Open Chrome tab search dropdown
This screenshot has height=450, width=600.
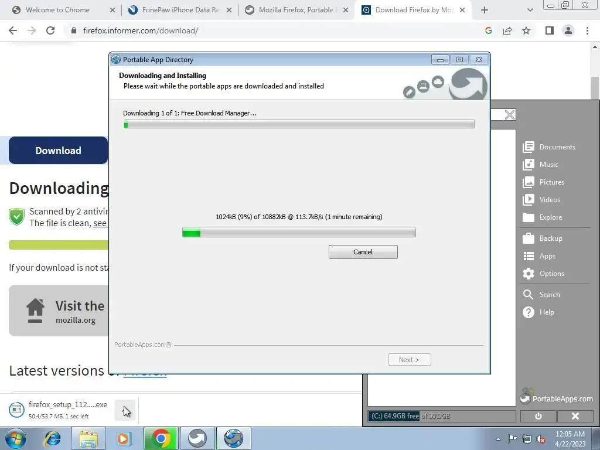tap(530, 11)
